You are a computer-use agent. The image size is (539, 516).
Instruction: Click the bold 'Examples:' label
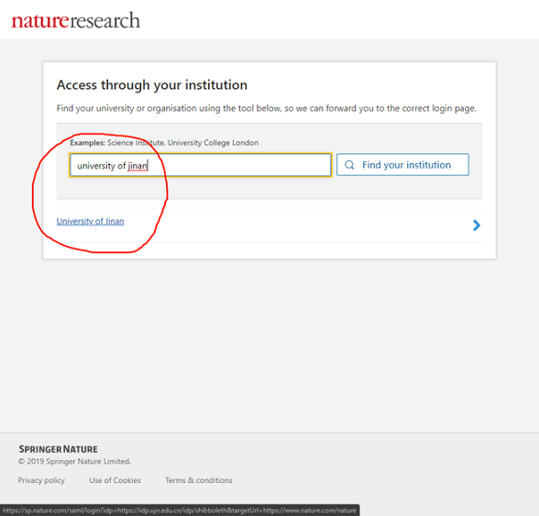click(x=88, y=143)
